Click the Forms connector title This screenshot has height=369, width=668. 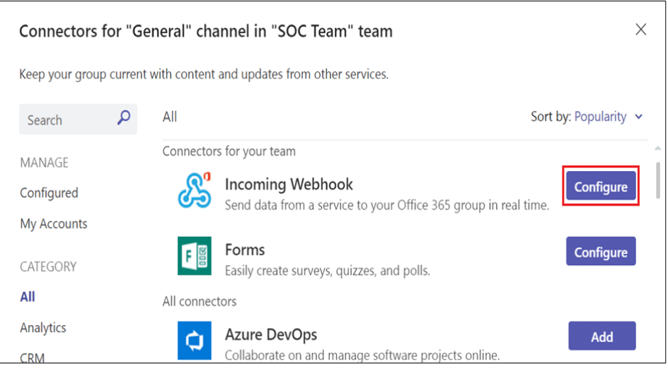[x=245, y=250]
